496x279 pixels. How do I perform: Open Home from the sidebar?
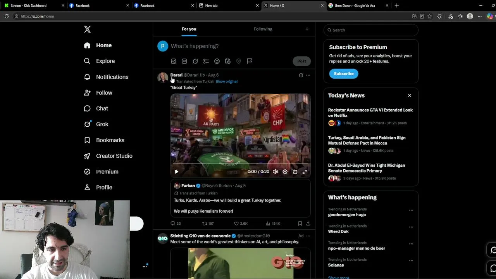click(98, 45)
